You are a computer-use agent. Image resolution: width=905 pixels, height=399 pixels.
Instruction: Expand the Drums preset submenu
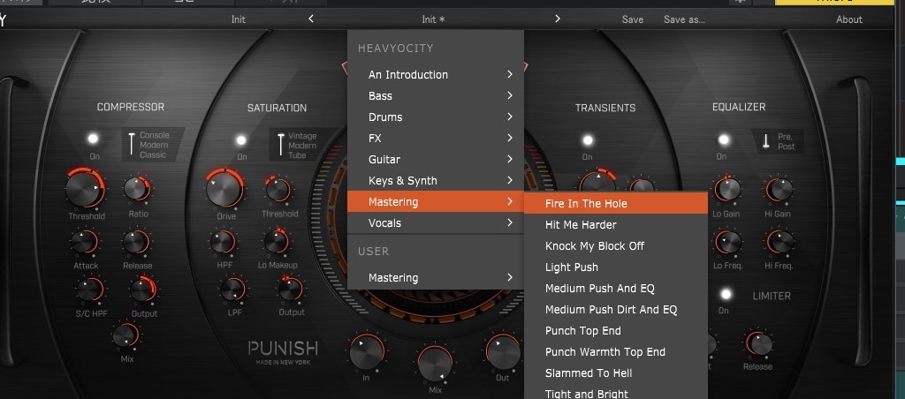click(437, 117)
